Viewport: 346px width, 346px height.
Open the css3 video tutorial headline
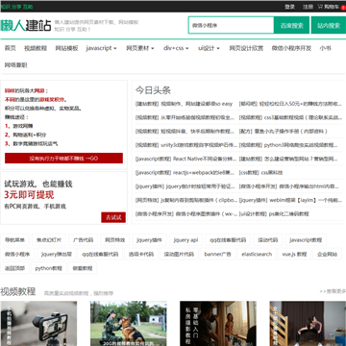pyautogui.click(x=290, y=117)
